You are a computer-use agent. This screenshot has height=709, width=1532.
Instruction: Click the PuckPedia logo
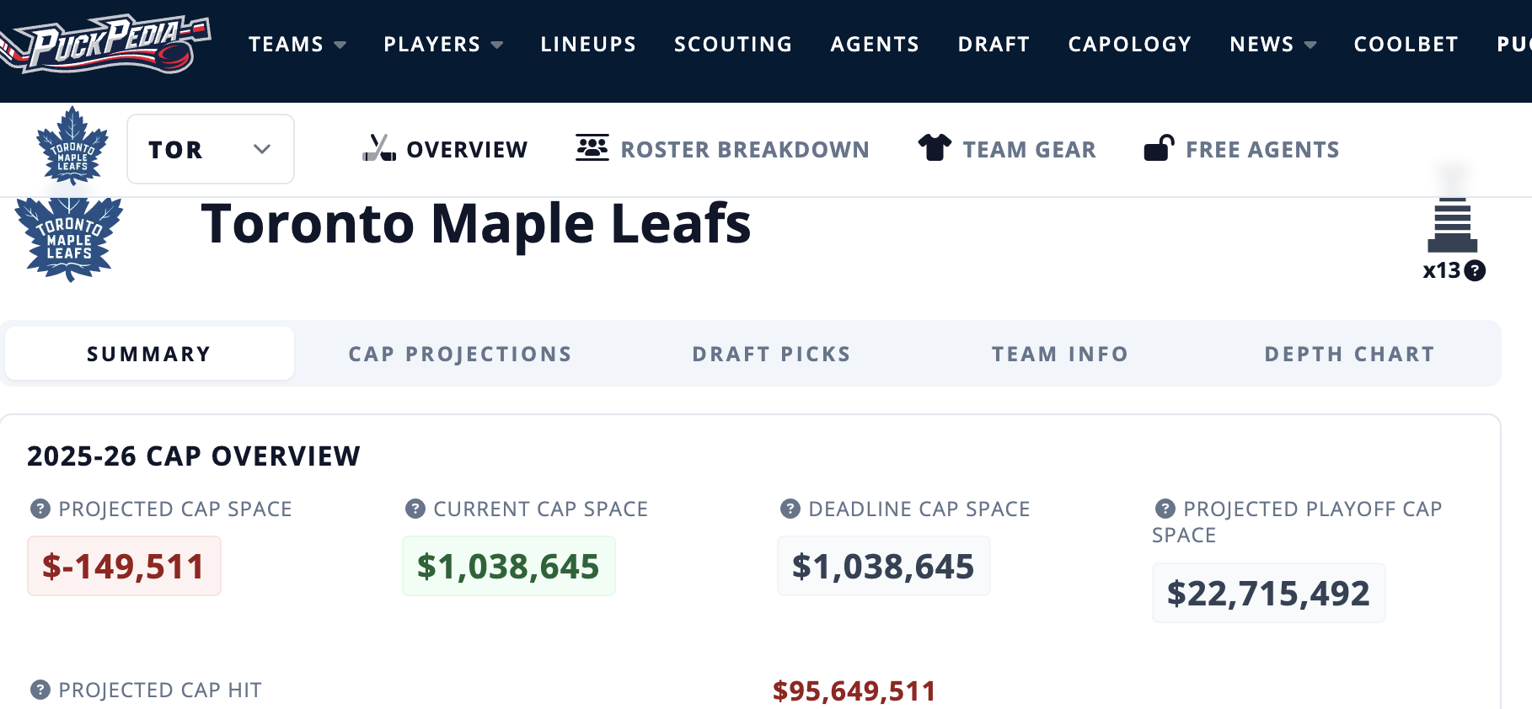105,44
